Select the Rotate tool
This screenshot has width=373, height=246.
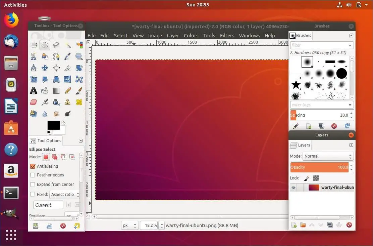pyautogui.click(x=79, y=68)
